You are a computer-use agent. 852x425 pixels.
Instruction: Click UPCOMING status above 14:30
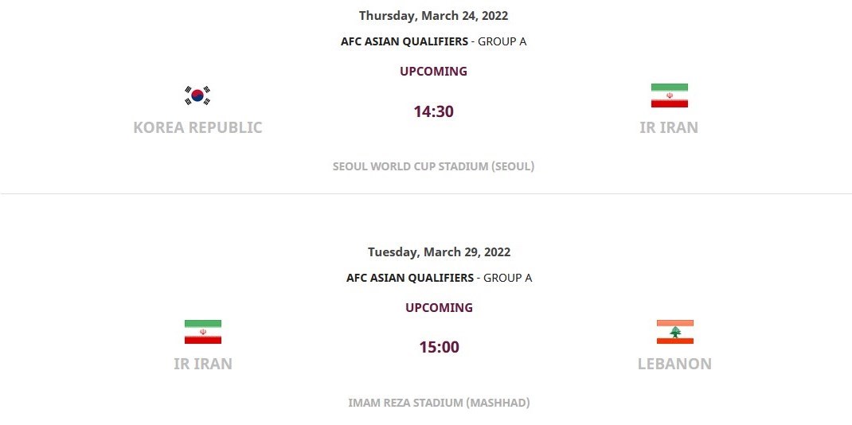coord(433,72)
